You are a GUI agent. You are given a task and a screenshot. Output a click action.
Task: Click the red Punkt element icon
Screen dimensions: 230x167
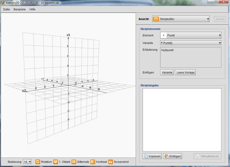coord(164,36)
